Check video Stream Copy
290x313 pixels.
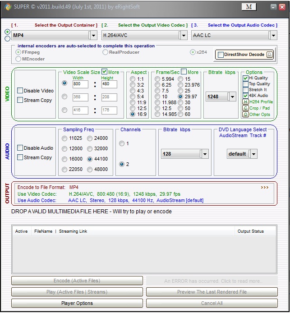click(20, 100)
